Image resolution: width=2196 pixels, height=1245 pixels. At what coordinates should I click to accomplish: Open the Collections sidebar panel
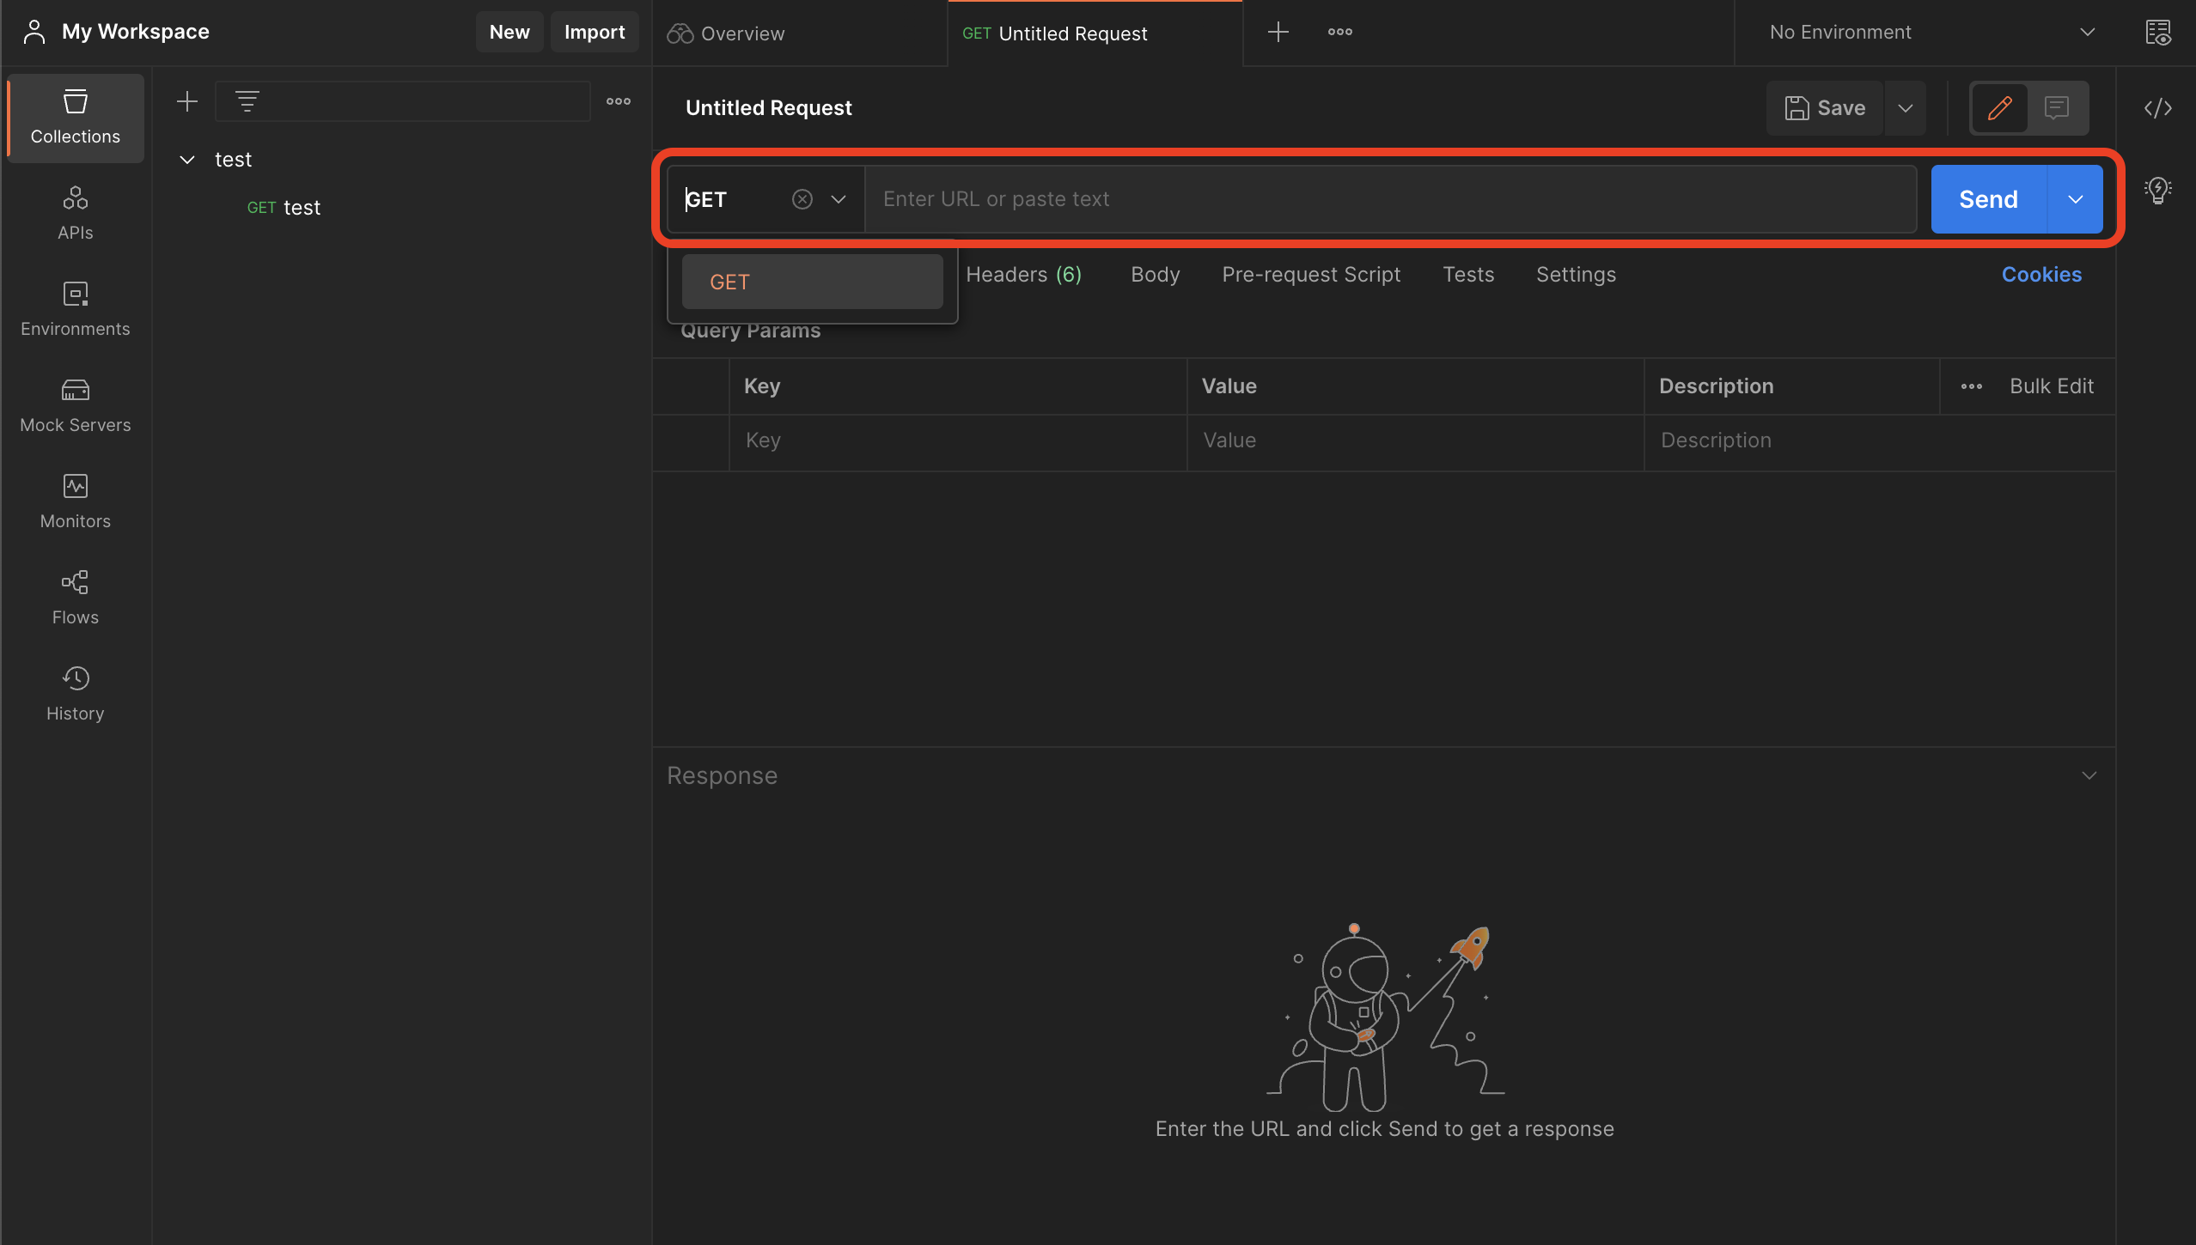click(76, 118)
